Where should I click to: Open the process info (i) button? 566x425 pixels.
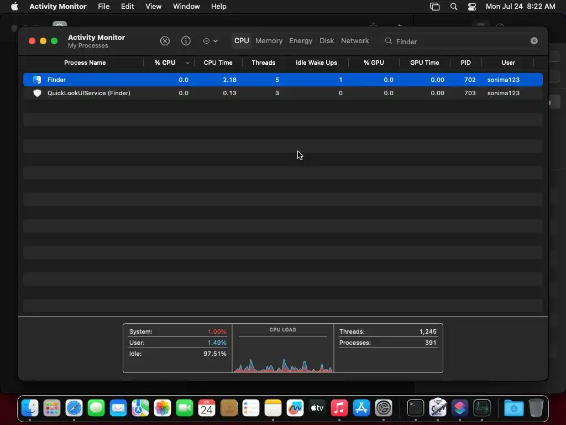186,41
